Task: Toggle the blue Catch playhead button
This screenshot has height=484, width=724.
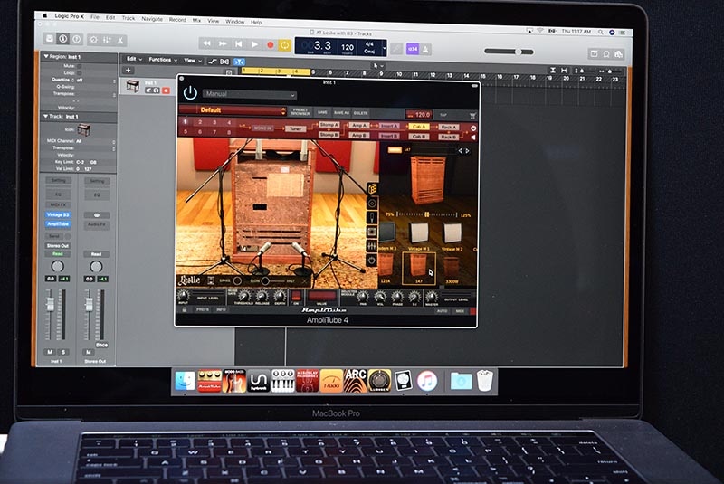Action: (239, 62)
